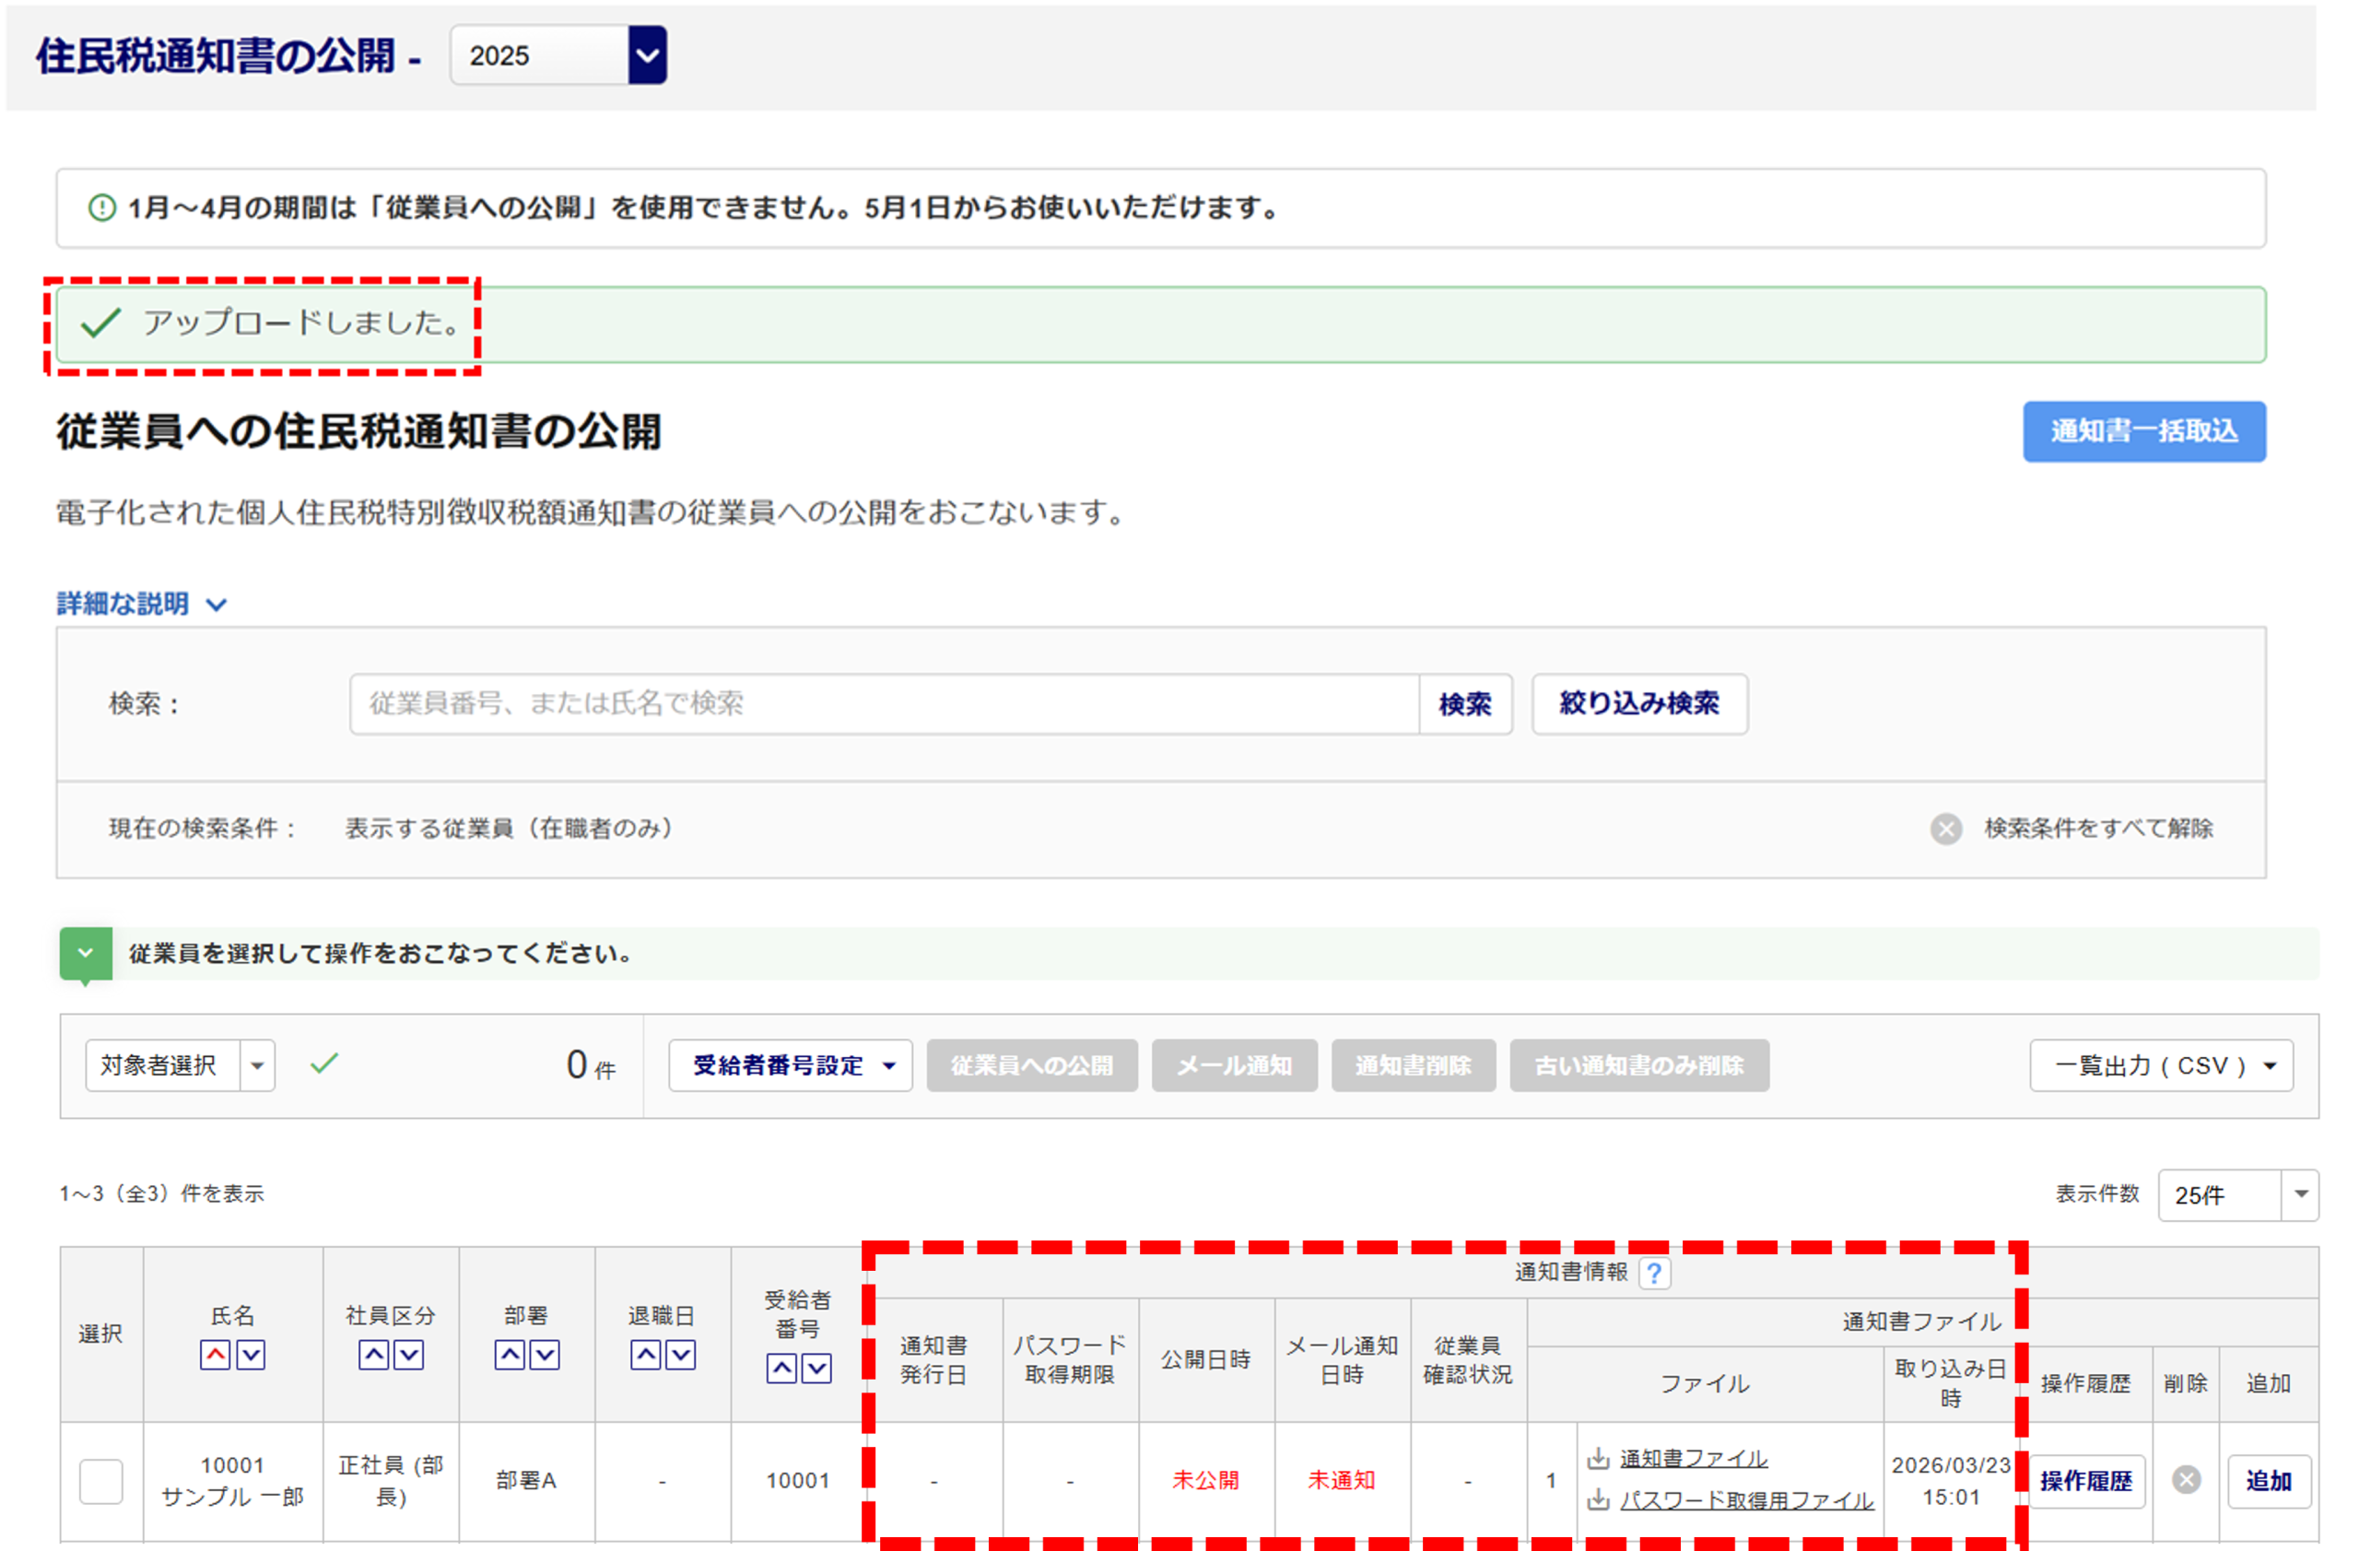Open the 対象者選択 dropdown arrow
The height and width of the screenshot is (1551, 2359).
click(x=258, y=1065)
